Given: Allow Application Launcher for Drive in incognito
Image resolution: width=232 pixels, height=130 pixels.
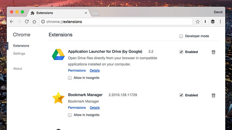Looking at the screenshot, I should (x=70, y=78).
